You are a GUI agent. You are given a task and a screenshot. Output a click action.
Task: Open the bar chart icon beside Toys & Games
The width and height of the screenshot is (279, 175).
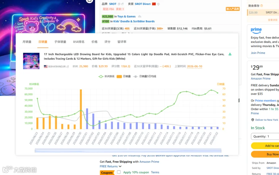pyautogui.click(x=140, y=16)
